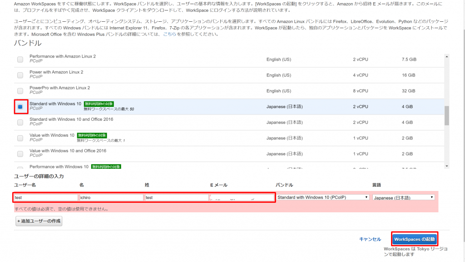465x262 pixels.
Task: Click the ユーザーの詳細の入力 heading
Action: point(39,176)
